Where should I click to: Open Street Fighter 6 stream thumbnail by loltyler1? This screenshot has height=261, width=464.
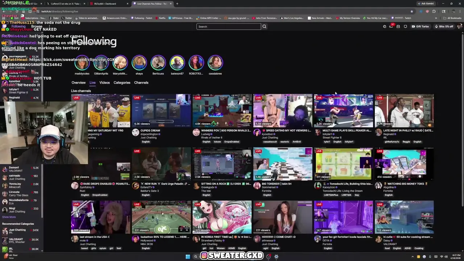pyautogui.click(x=343, y=111)
